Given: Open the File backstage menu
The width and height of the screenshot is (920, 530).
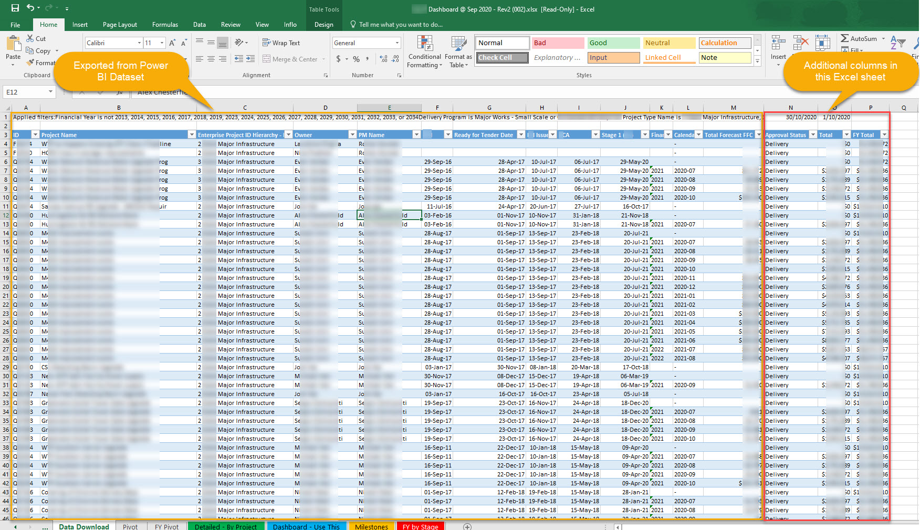Looking at the screenshot, I should click(15, 25).
